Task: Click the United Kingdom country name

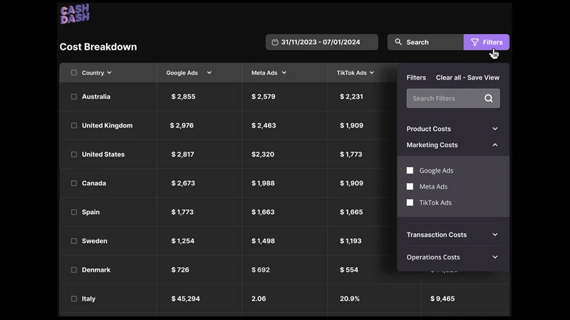Action: 108,126
